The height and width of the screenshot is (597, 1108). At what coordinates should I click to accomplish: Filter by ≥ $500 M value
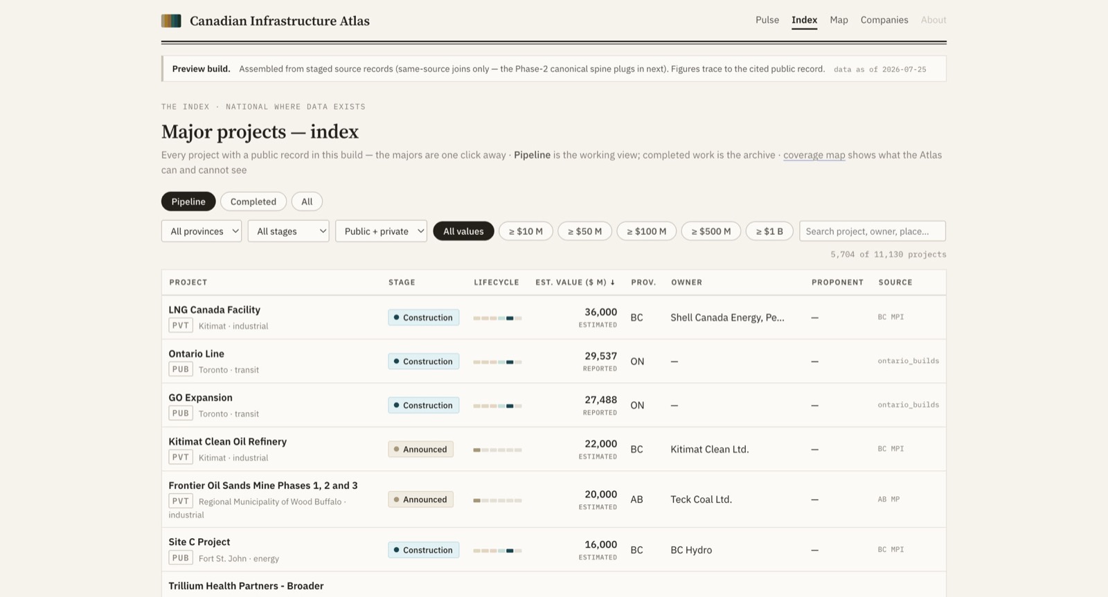click(711, 231)
